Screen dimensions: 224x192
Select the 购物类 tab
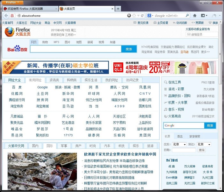pos(72,80)
